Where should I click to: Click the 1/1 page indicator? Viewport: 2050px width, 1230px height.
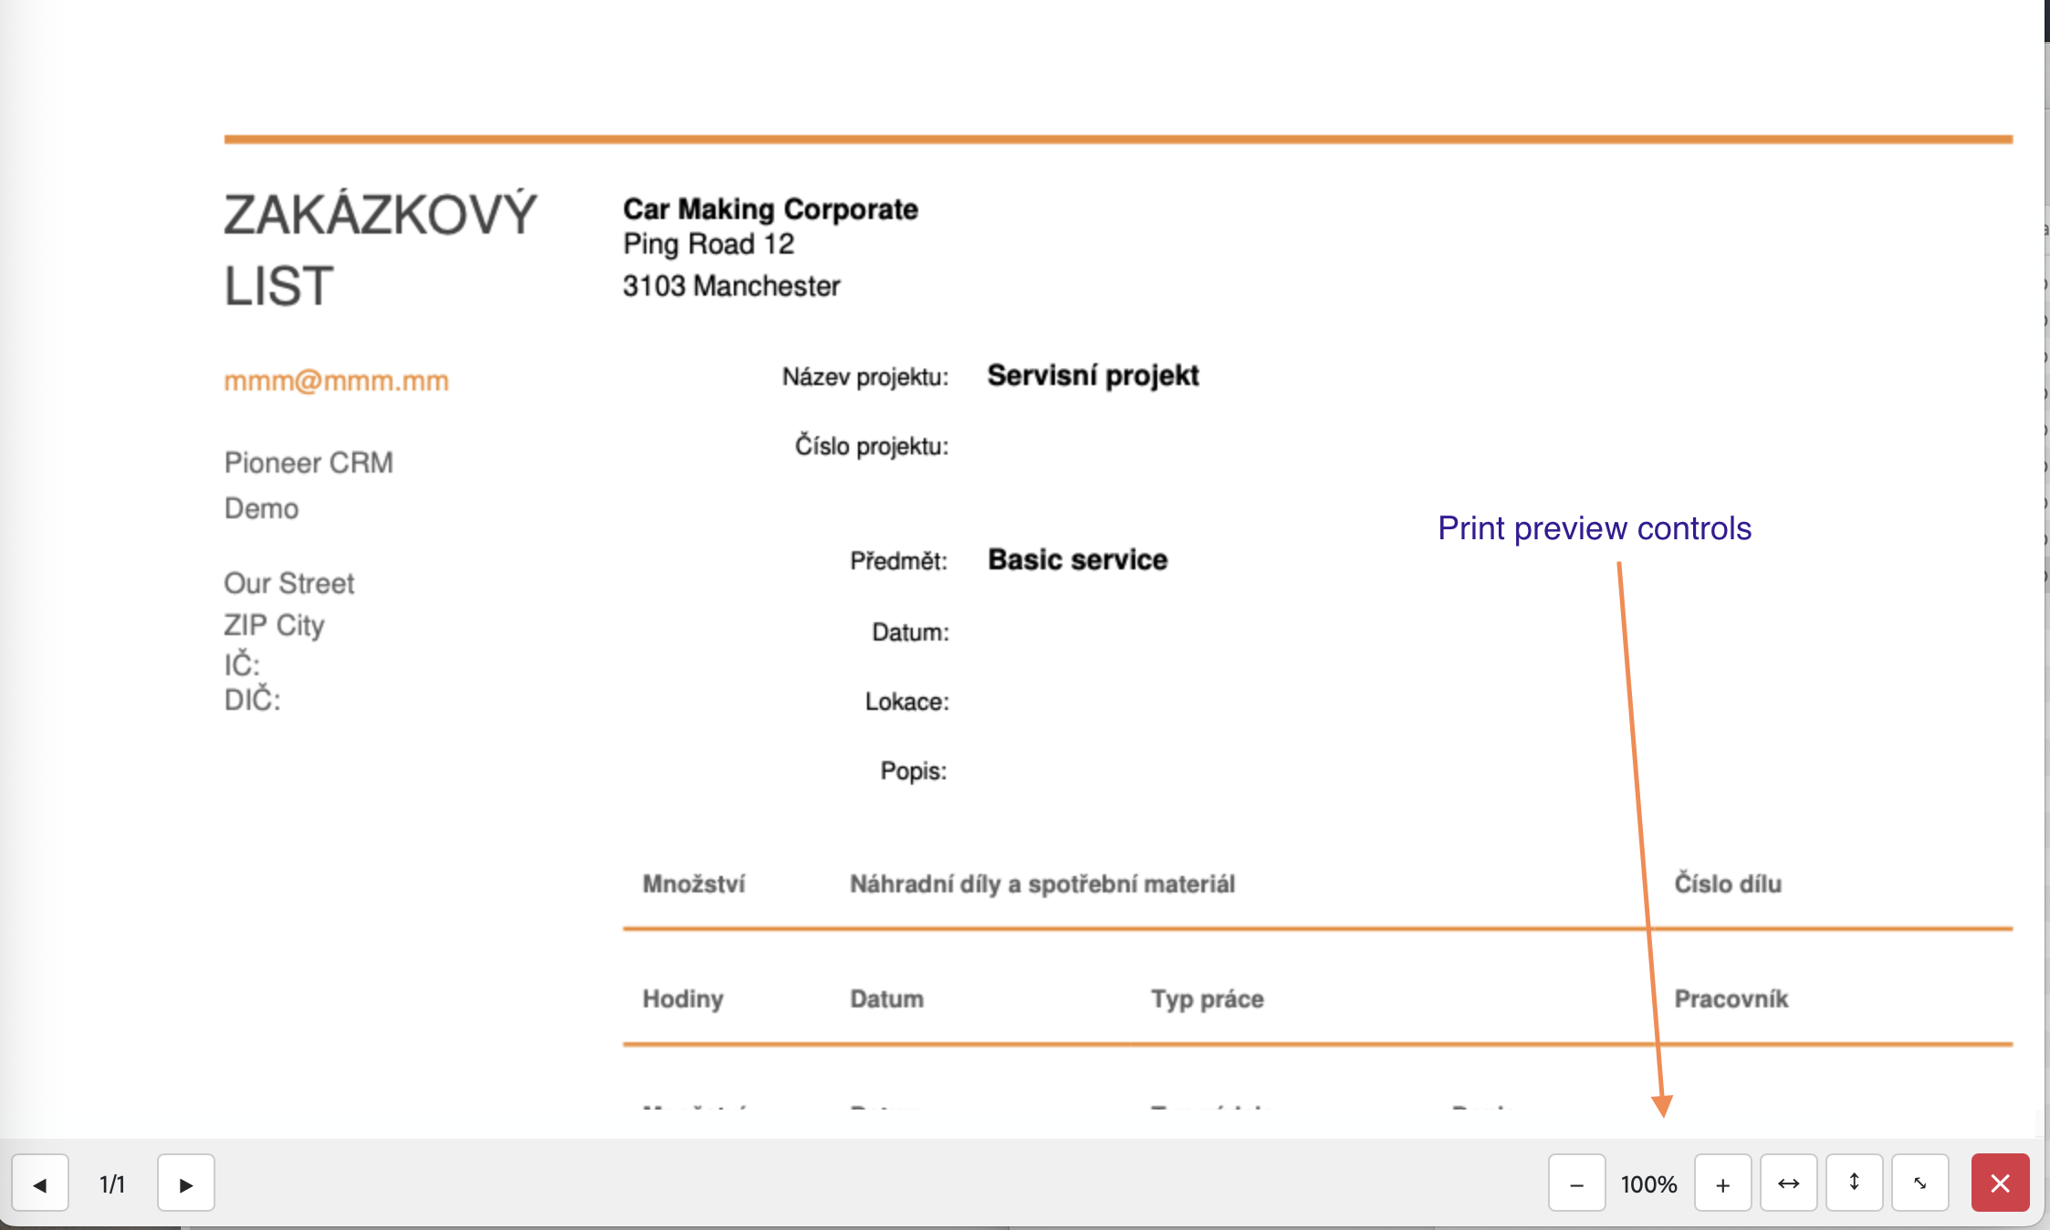(x=112, y=1184)
